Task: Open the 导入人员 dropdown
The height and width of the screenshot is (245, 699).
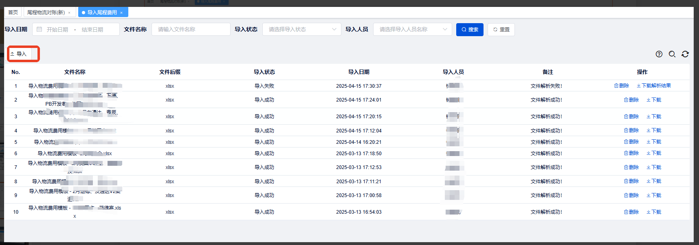Action: 412,29
